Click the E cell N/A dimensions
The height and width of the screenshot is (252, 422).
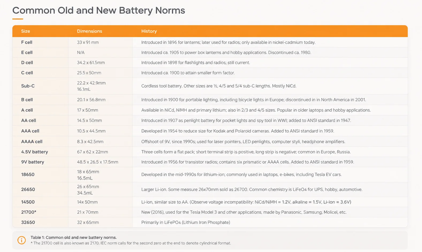pyautogui.click(x=81, y=52)
